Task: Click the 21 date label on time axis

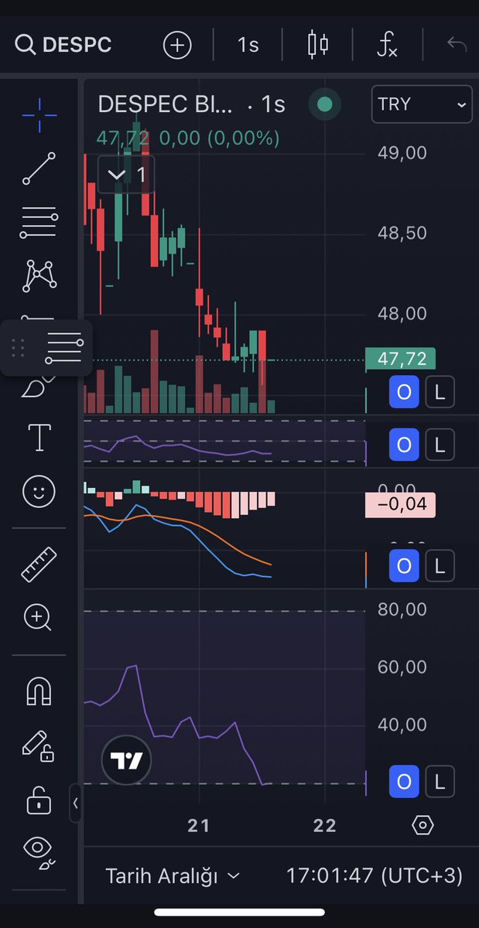Action: click(x=199, y=825)
